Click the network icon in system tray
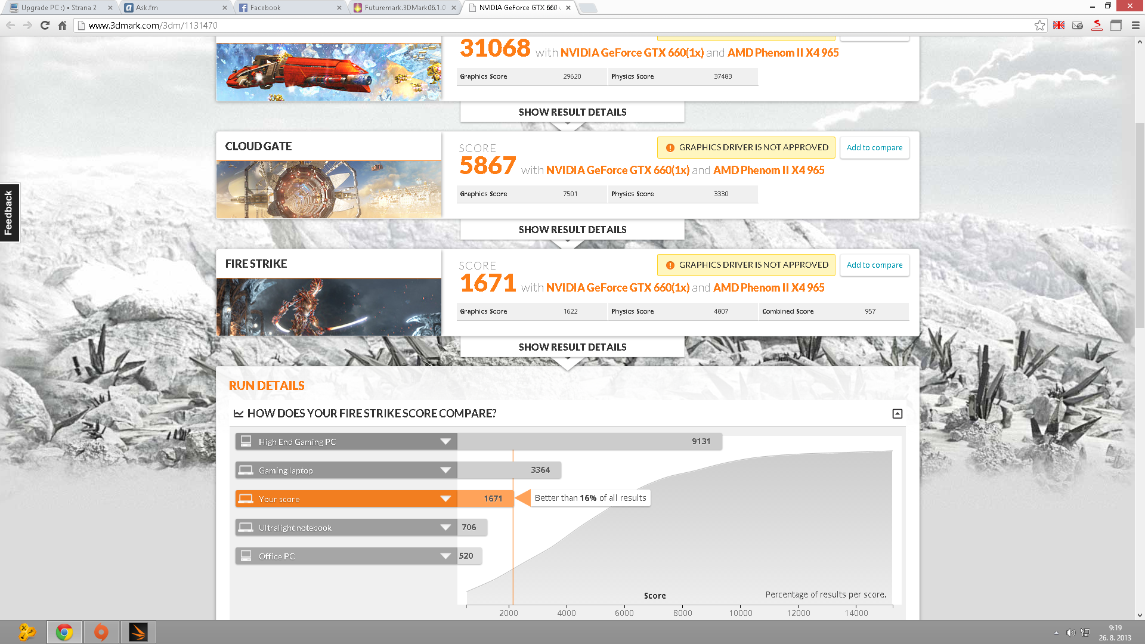1145x644 pixels. [1085, 632]
